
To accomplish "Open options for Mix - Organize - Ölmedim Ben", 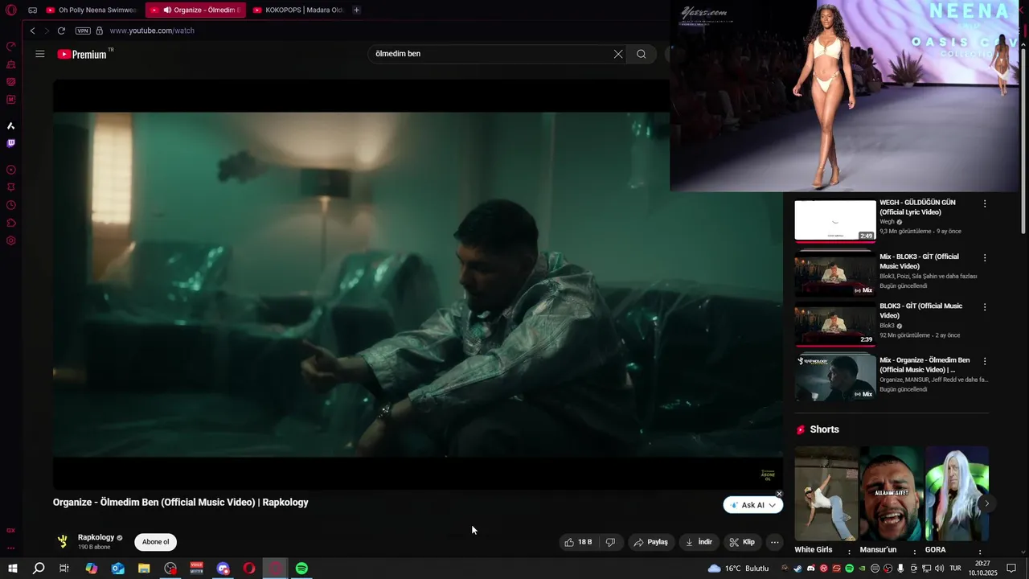I will (985, 361).
